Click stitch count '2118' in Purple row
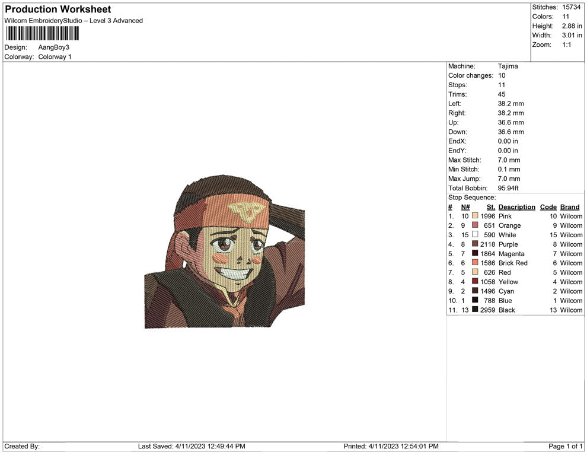 [488, 244]
